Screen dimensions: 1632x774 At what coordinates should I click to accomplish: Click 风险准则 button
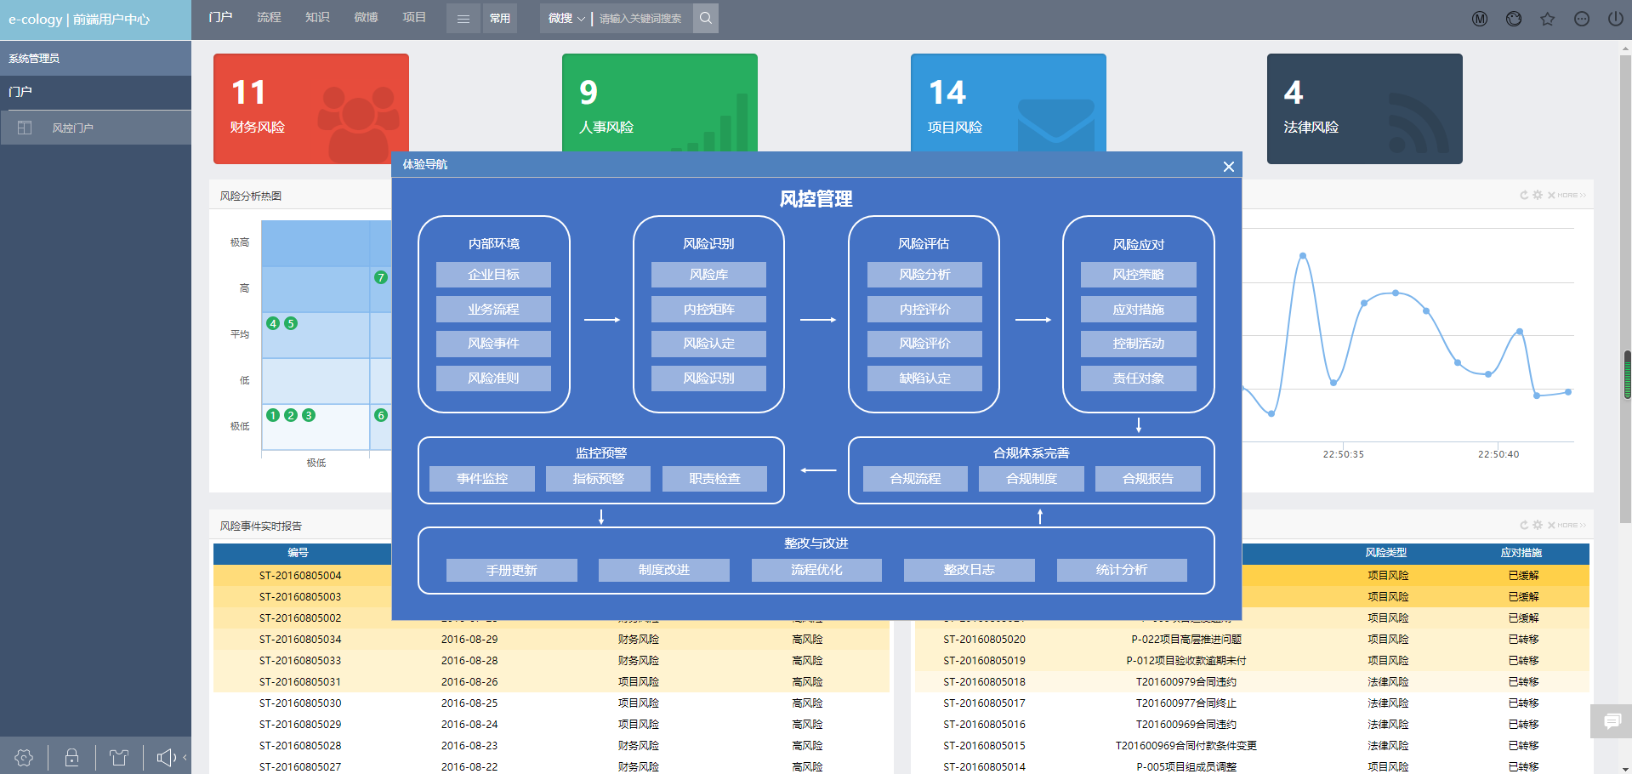tap(493, 378)
